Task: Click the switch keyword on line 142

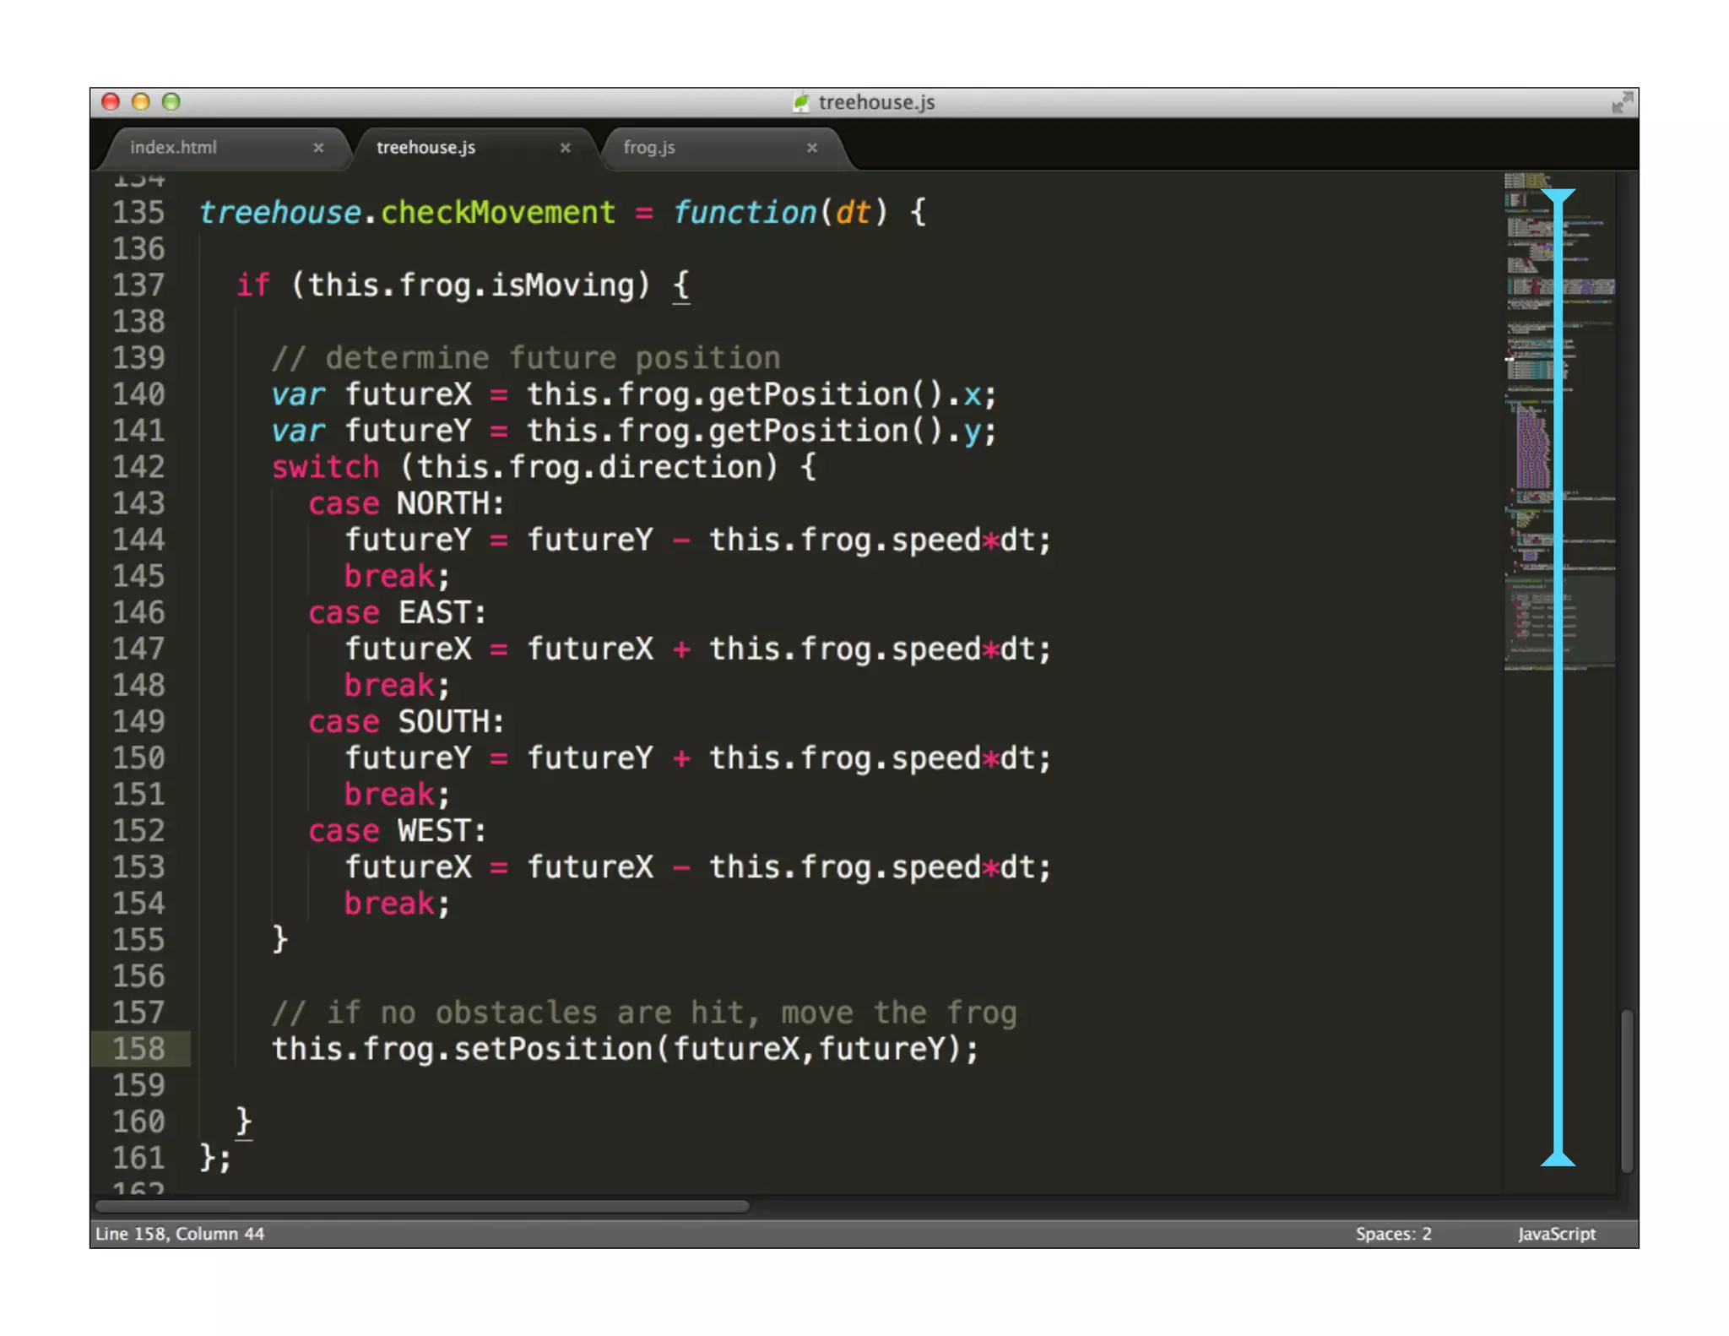Action: [326, 467]
